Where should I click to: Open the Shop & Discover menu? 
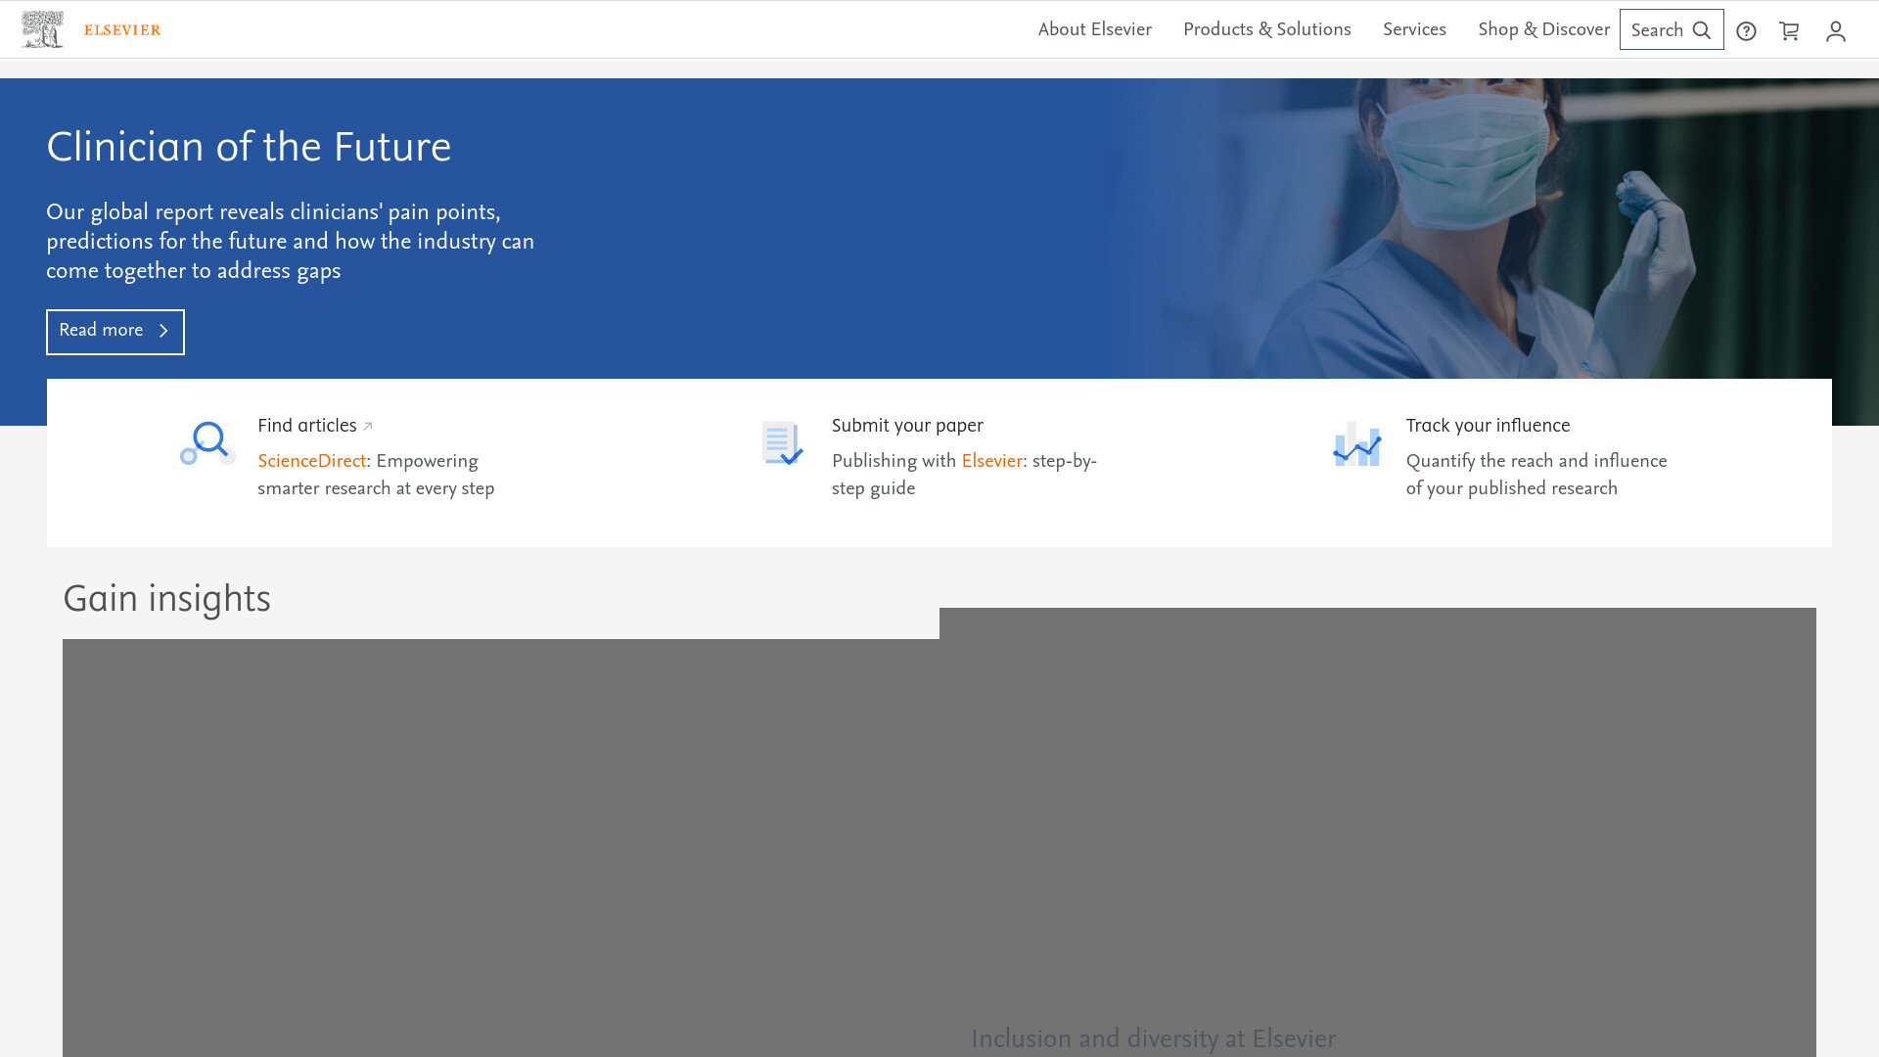(x=1543, y=29)
